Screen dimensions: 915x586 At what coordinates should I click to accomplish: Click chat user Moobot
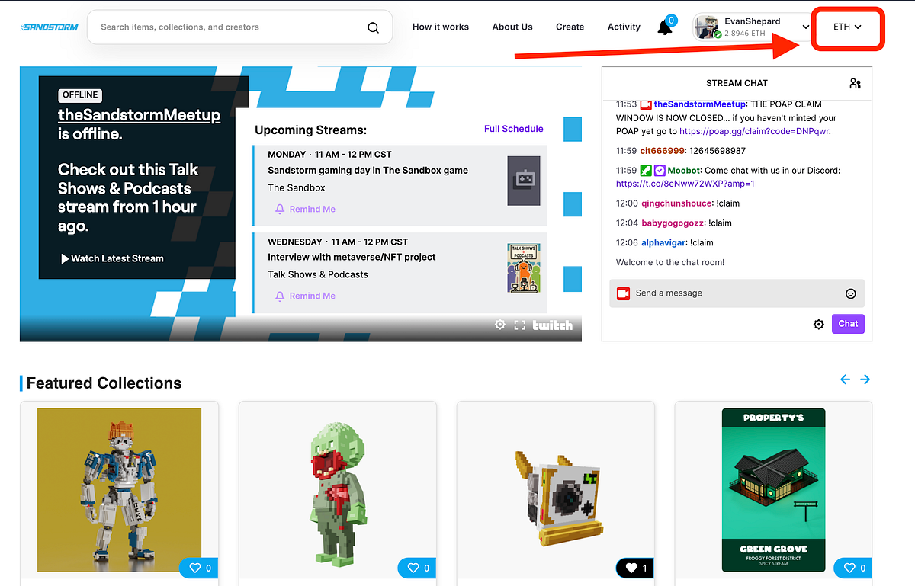click(x=684, y=171)
